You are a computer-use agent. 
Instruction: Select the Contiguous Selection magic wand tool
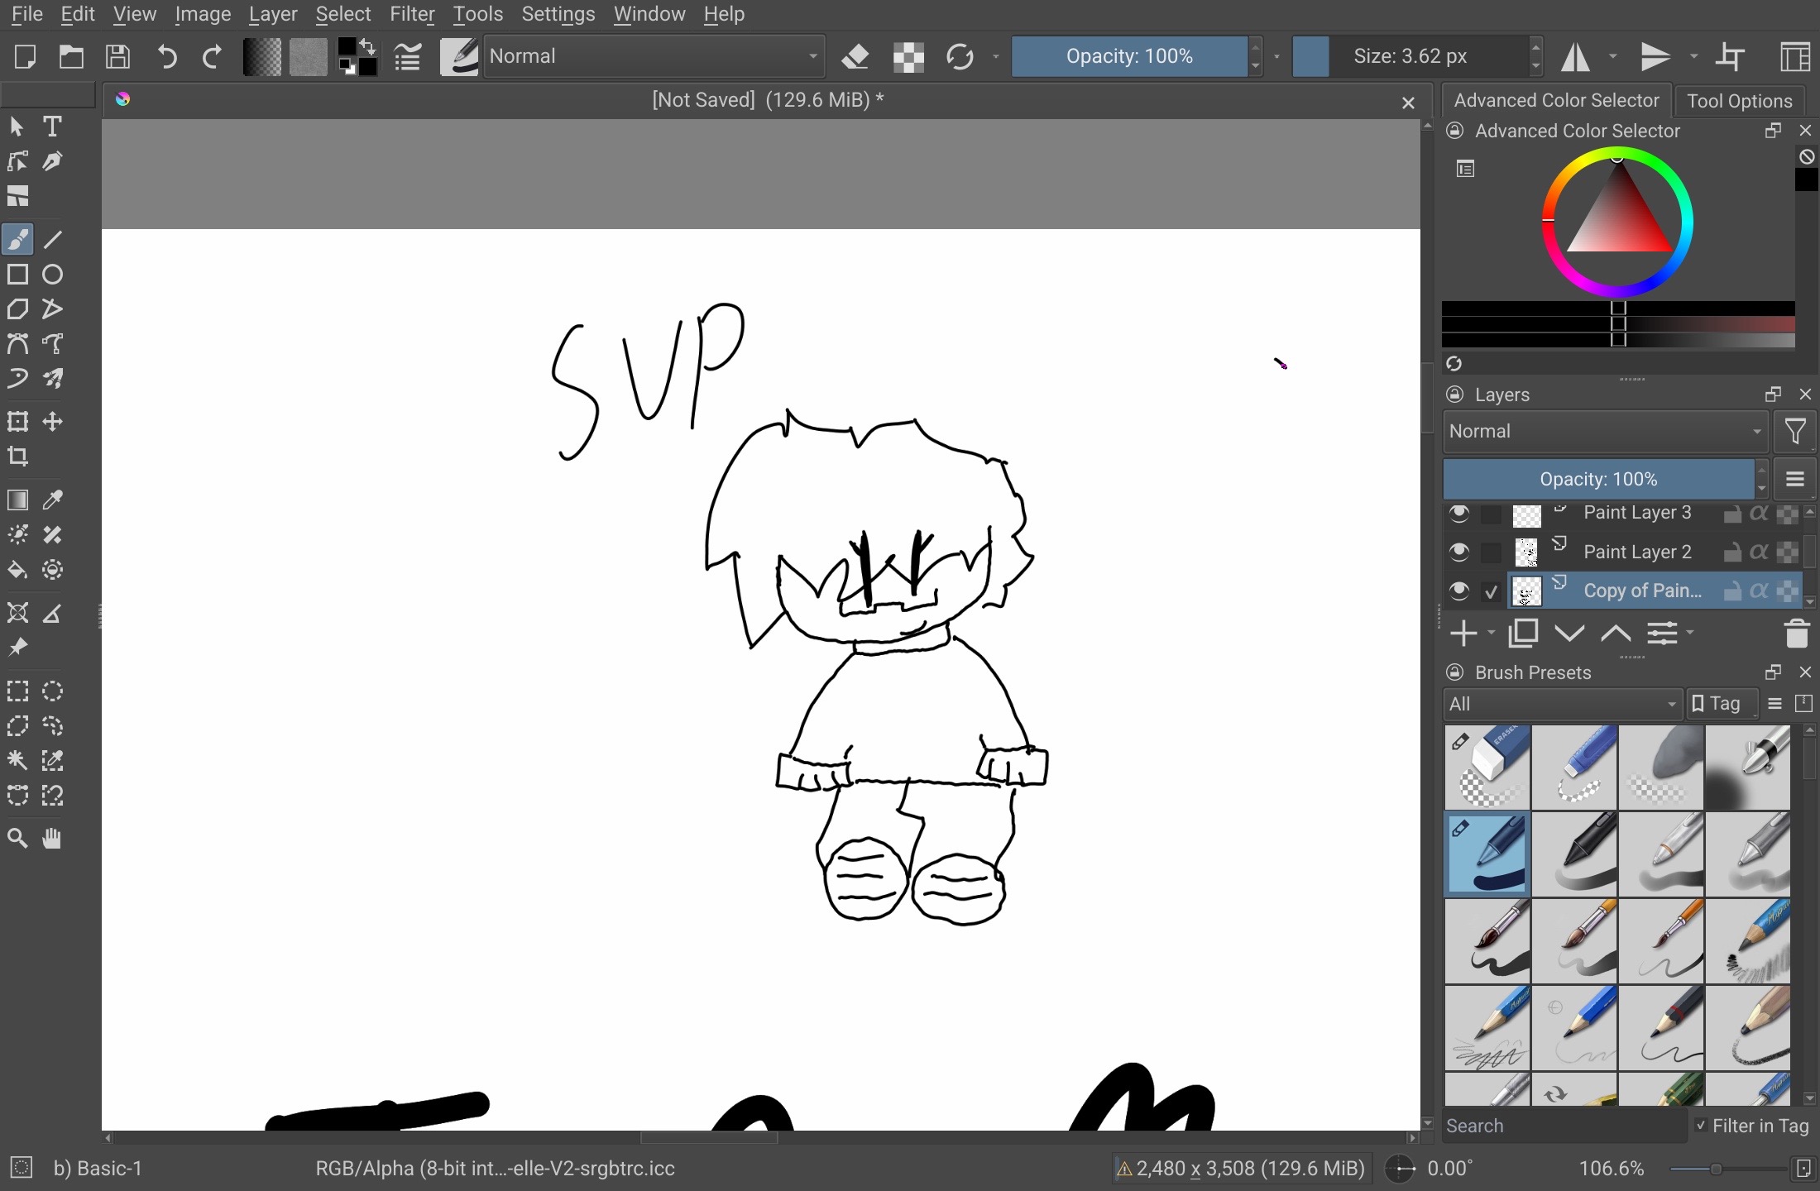pyautogui.click(x=17, y=761)
